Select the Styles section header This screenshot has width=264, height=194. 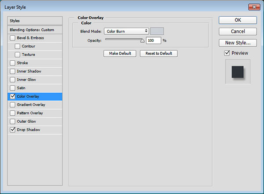35,21
